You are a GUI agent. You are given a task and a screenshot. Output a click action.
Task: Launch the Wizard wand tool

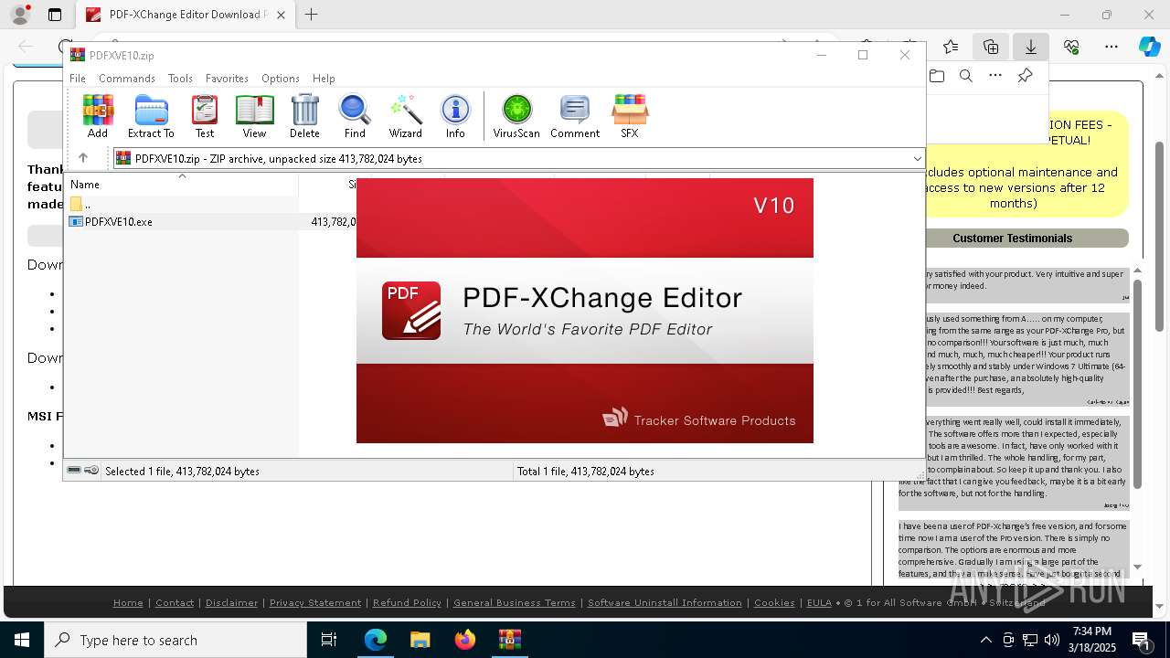coord(405,116)
